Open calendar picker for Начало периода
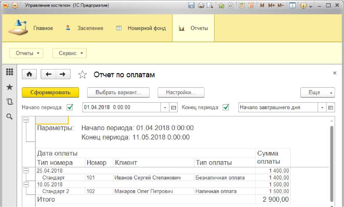344x207 pixels. pos(173,108)
